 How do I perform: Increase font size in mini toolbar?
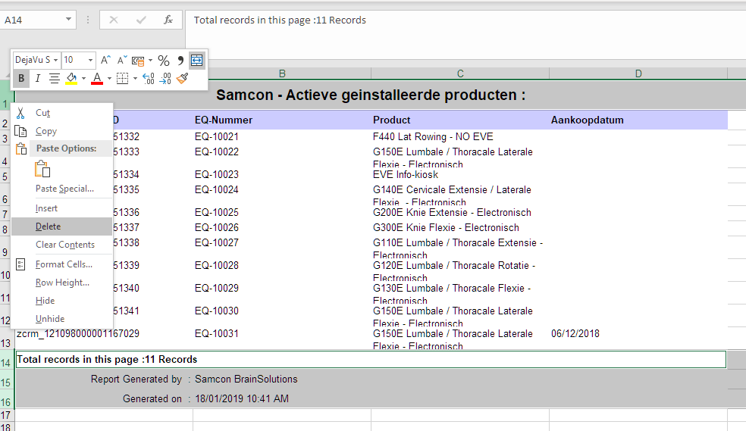105,60
